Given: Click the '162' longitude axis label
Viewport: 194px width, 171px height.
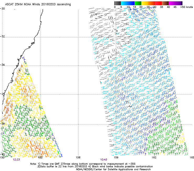Looking at the screenshot, I should coord(154,158).
